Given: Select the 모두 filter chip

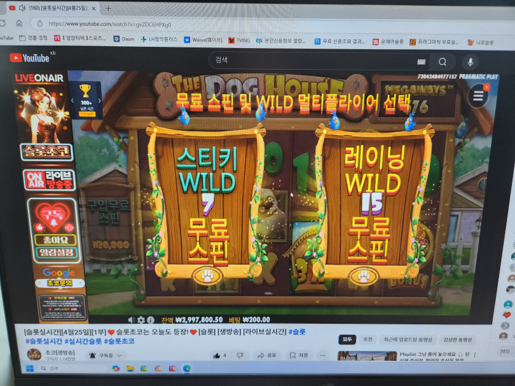Looking at the screenshot, I should pyautogui.click(x=347, y=339).
